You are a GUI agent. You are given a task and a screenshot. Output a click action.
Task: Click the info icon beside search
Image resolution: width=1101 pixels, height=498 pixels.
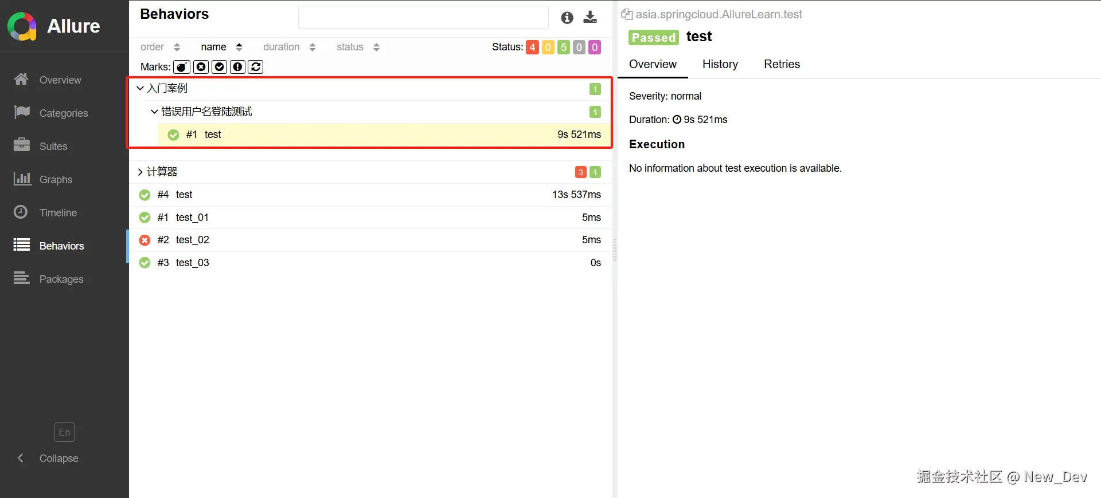click(567, 18)
